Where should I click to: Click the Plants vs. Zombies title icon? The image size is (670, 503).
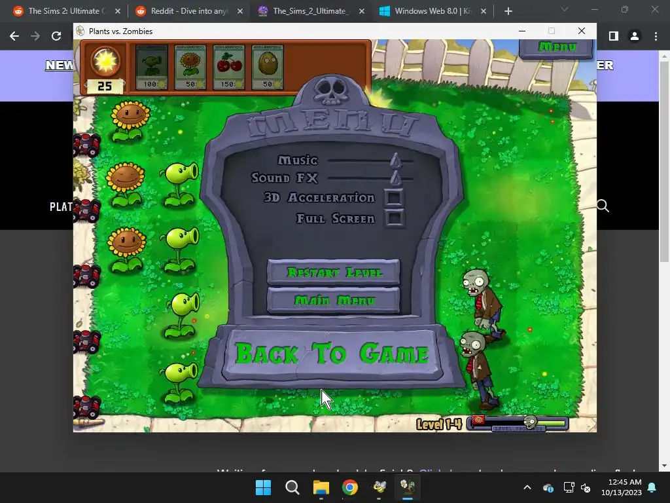[80, 31]
